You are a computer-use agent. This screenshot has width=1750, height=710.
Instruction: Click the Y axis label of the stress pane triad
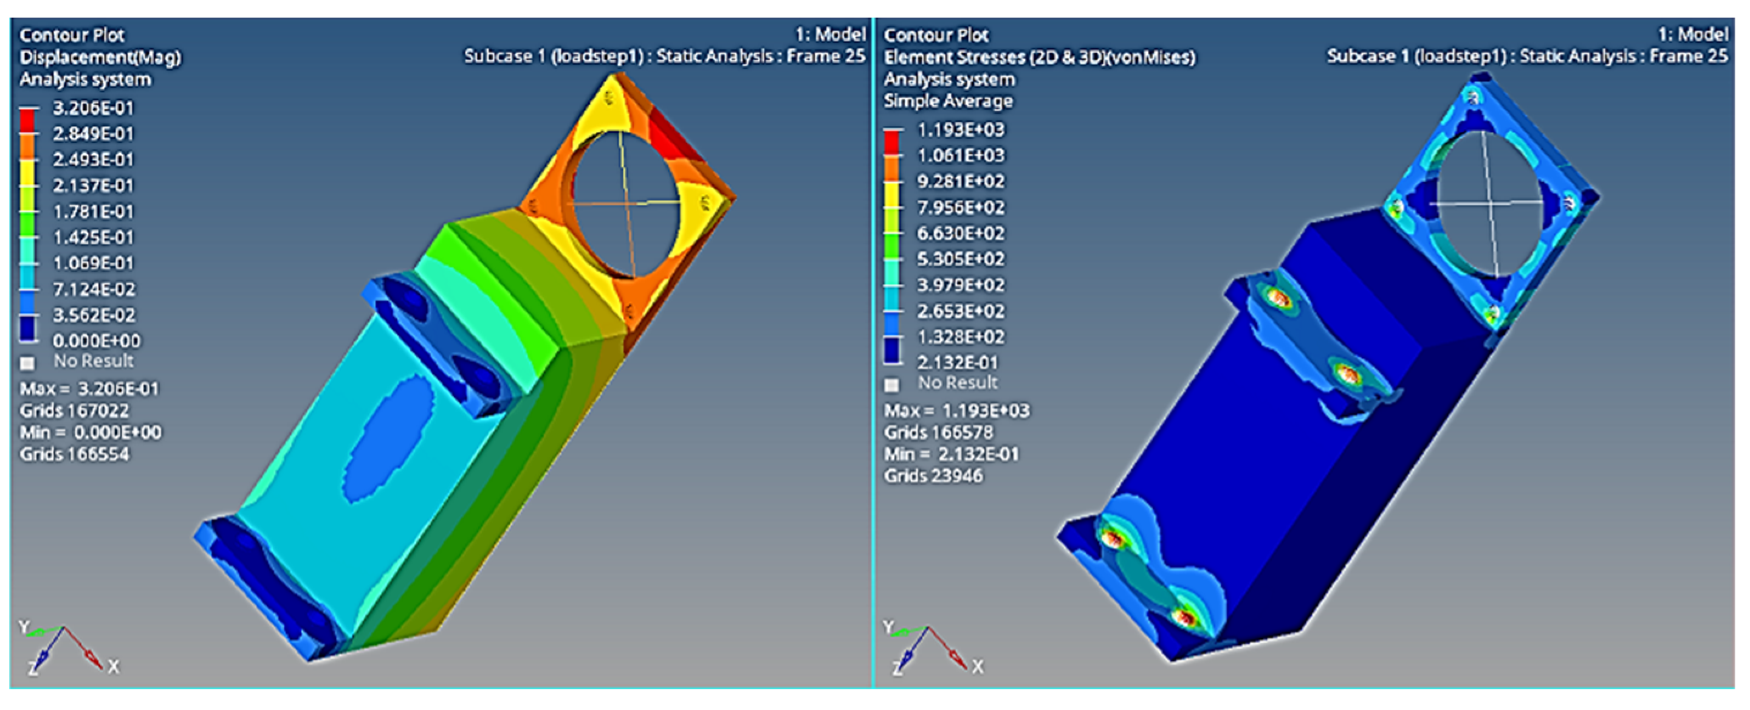[888, 627]
